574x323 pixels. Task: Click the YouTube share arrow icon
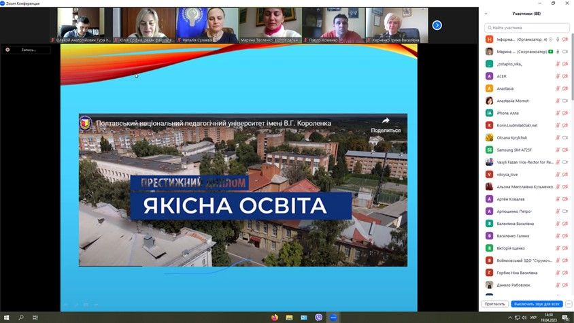(x=386, y=121)
